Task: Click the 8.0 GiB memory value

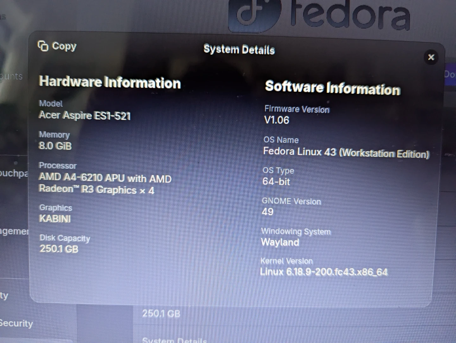Action: pos(55,146)
